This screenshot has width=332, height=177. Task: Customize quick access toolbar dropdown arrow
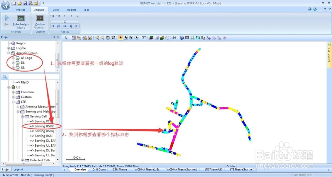(x=43, y=3)
